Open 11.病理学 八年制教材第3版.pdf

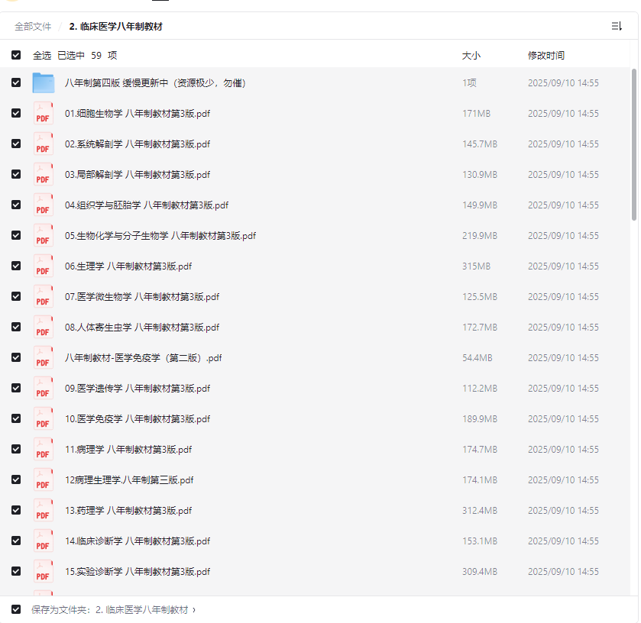pyautogui.click(x=128, y=450)
